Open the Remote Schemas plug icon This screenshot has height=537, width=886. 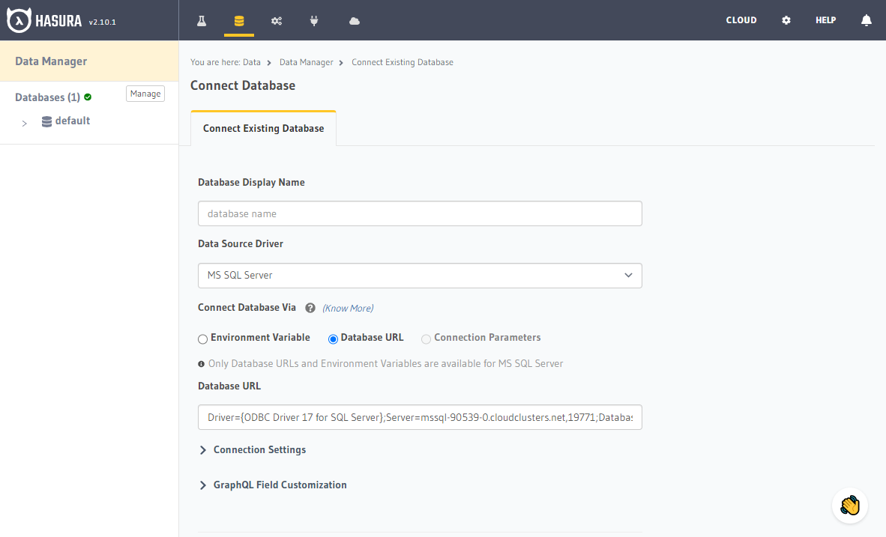click(x=314, y=20)
